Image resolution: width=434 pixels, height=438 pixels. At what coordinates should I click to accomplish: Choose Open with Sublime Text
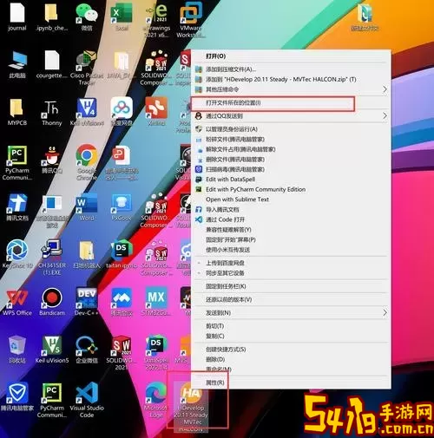[237, 199]
